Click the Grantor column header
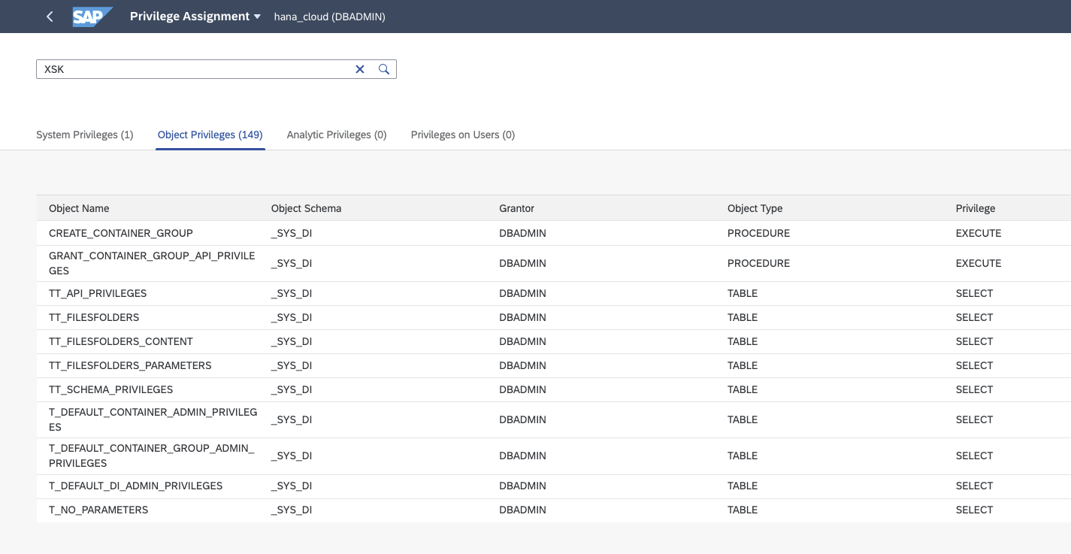Screen dimensions: 1071x554 coord(516,208)
